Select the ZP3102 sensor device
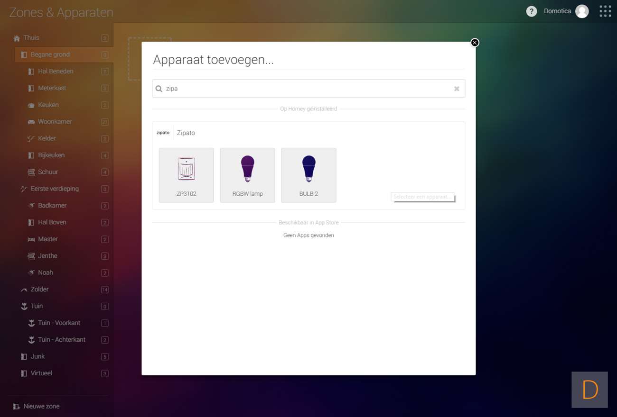 [x=187, y=175]
